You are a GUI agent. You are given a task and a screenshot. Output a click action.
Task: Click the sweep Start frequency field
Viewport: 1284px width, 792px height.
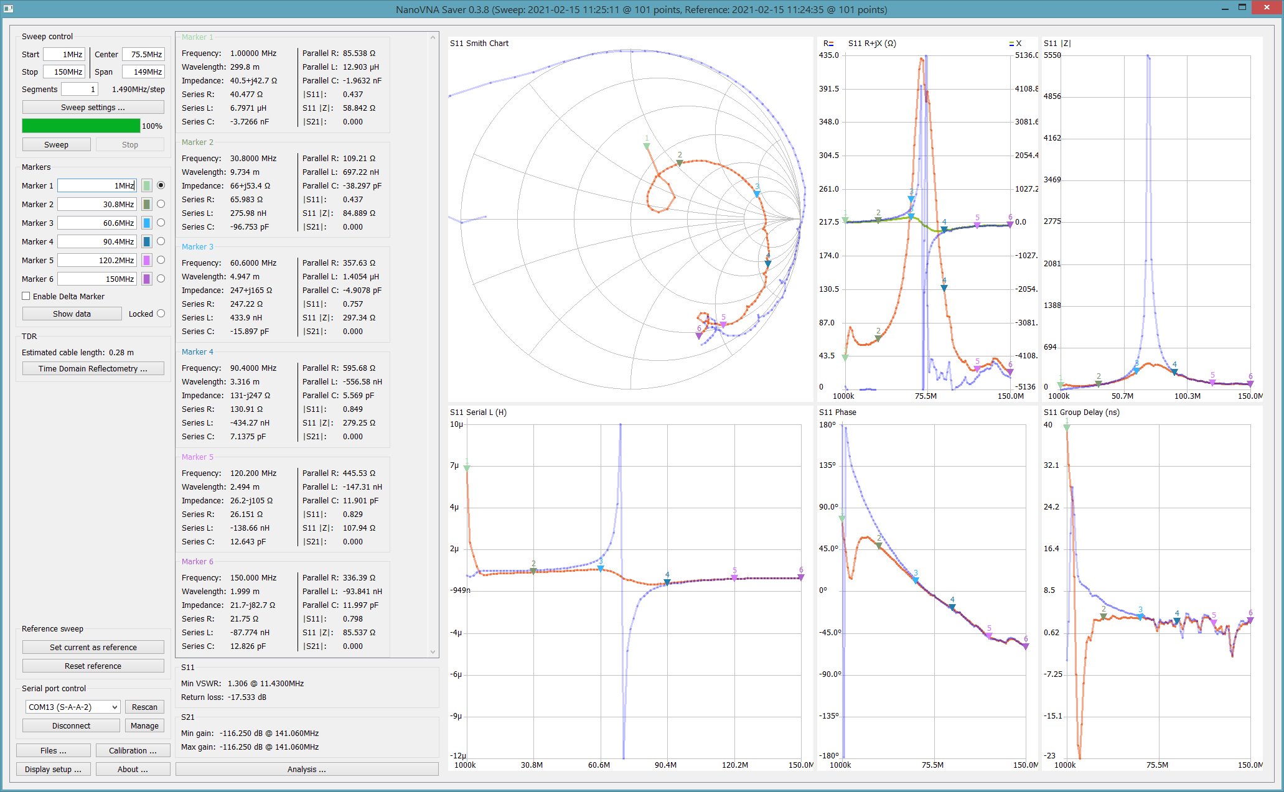(x=64, y=54)
